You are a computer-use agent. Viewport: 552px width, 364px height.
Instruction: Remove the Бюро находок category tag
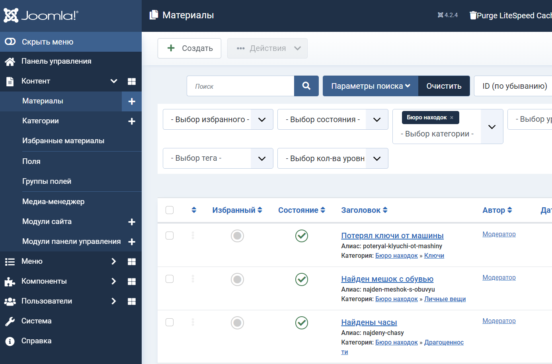click(452, 118)
